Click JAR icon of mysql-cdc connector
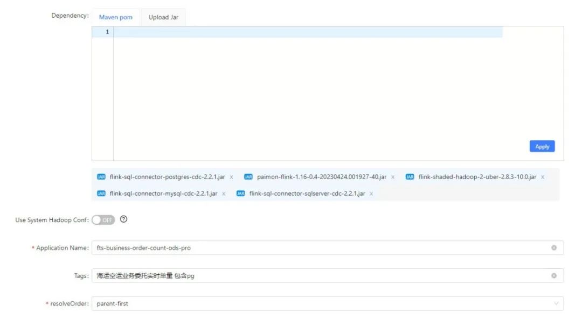This screenshot has height=321, width=582. click(x=101, y=194)
